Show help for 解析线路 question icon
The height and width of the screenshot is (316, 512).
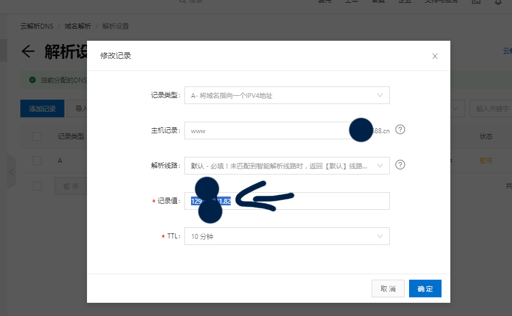(x=400, y=165)
